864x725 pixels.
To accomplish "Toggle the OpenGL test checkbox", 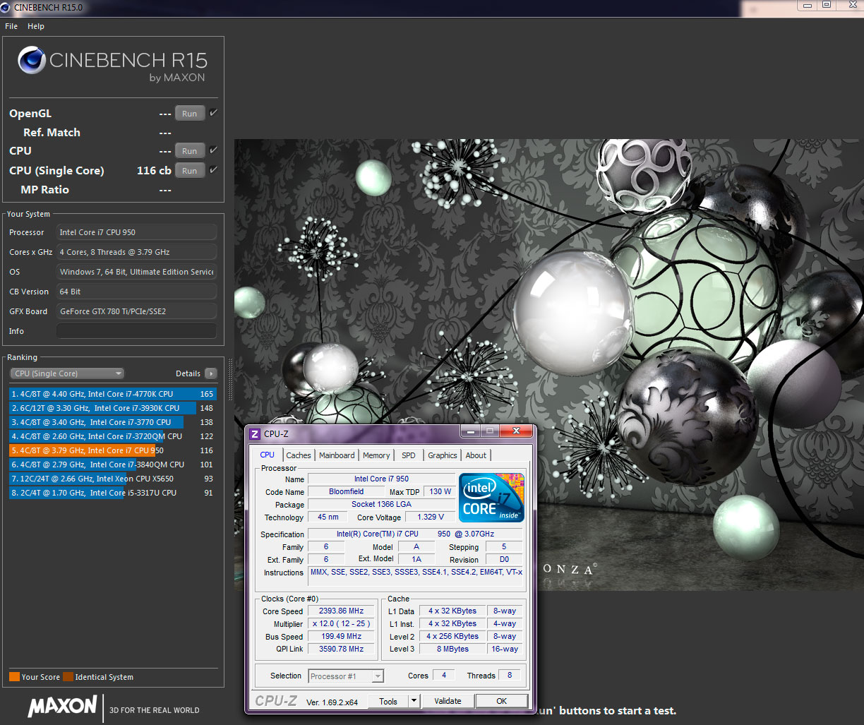I will (x=213, y=113).
